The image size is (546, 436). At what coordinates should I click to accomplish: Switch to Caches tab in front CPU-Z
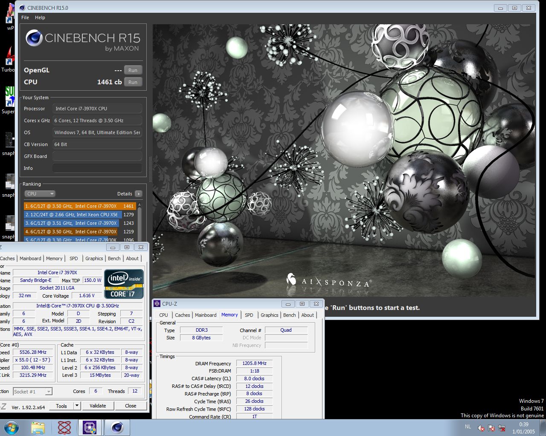182,315
